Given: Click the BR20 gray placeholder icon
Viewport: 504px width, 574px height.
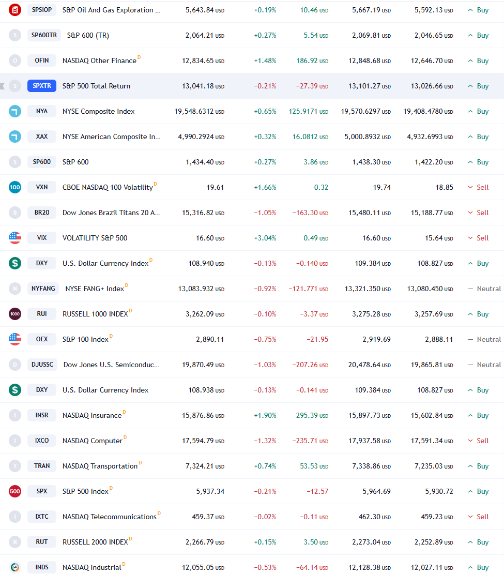Looking at the screenshot, I should coord(15,213).
